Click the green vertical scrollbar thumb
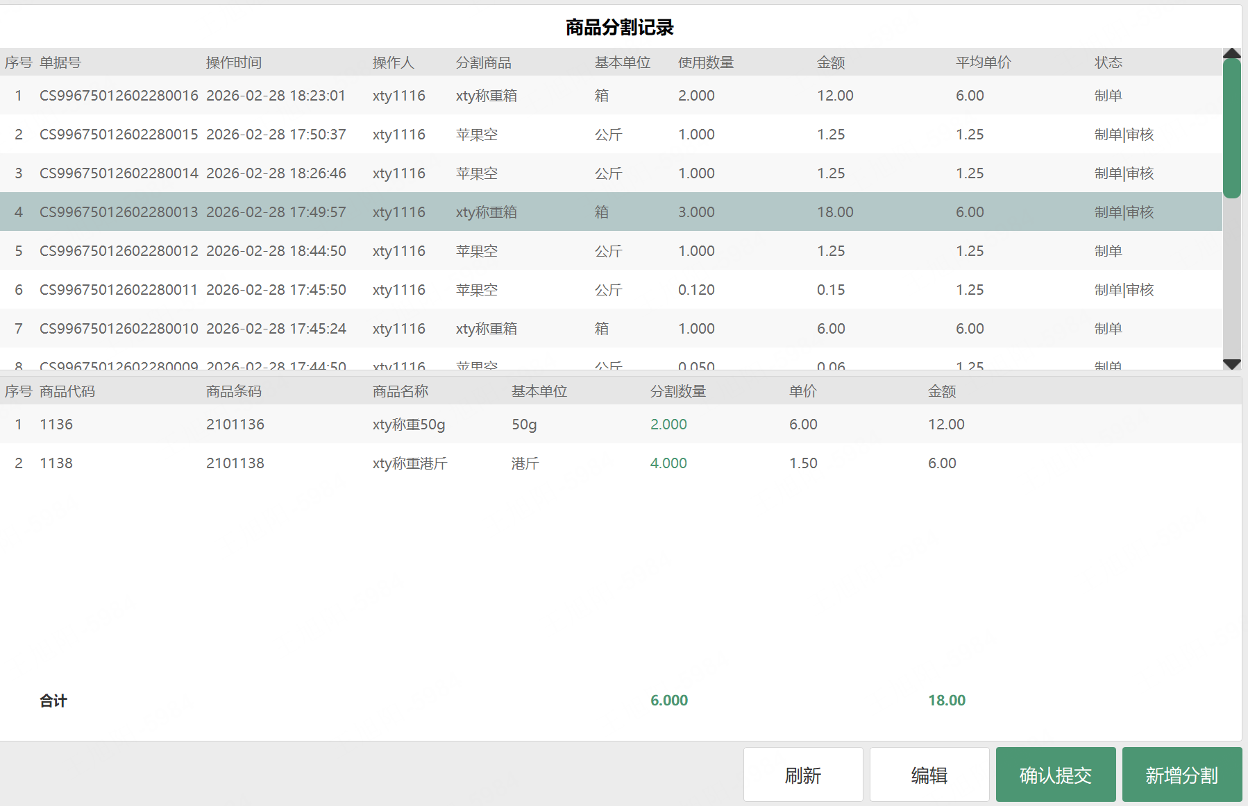 (1232, 128)
